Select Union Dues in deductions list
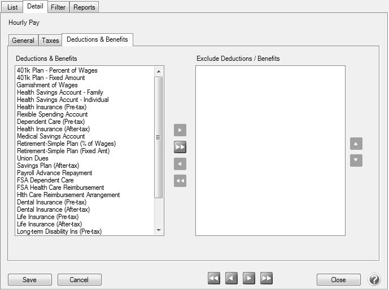 click(x=33, y=158)
